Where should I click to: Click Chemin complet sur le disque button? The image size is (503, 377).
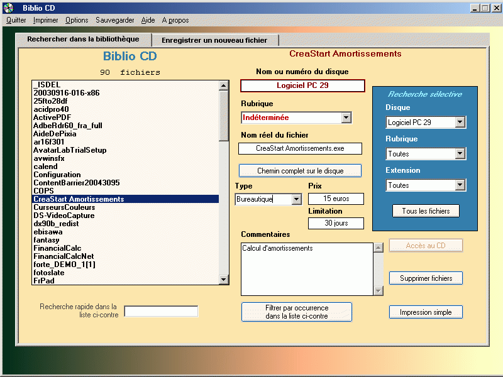coord(301,170)
